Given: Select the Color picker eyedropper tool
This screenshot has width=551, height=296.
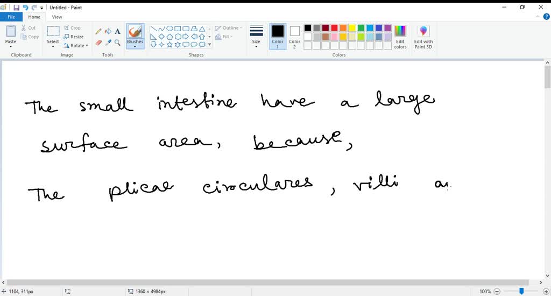Looking at the screenshot, I should (x=108, y=43).
